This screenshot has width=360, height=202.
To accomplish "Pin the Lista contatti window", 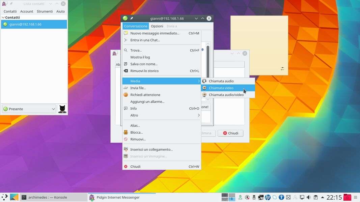I will (11, 4).
